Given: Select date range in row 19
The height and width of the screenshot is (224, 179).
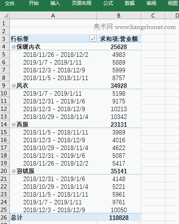Looking at the screenshot, I should tap(53, 163).
